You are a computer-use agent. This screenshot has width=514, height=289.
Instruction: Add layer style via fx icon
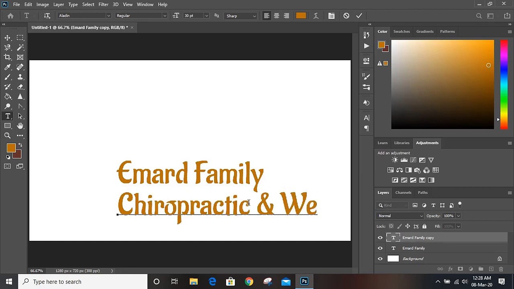pos(451,269)
